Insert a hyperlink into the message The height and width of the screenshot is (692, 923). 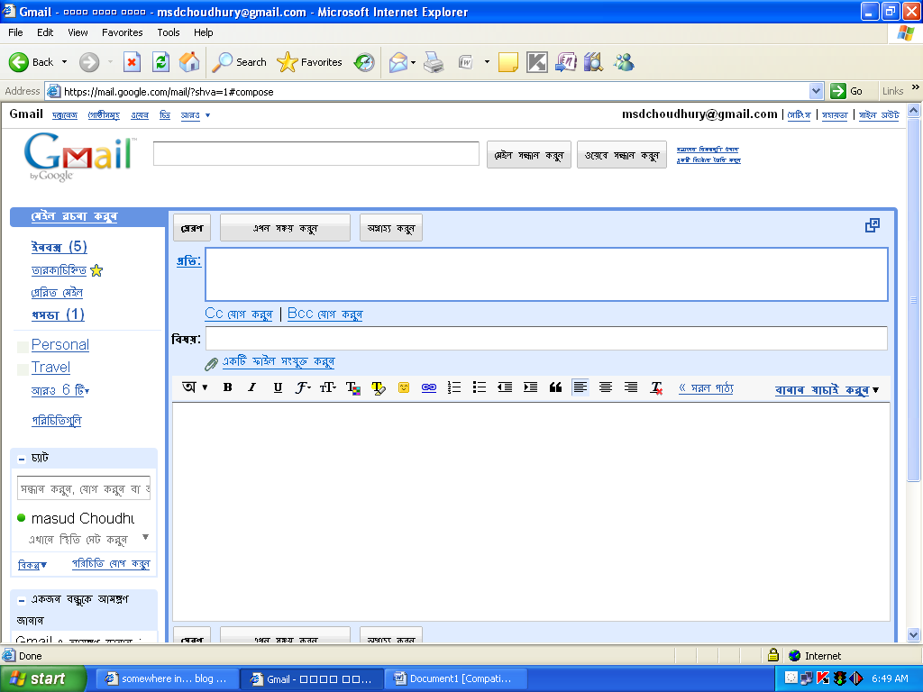click(x=429, y=387)
